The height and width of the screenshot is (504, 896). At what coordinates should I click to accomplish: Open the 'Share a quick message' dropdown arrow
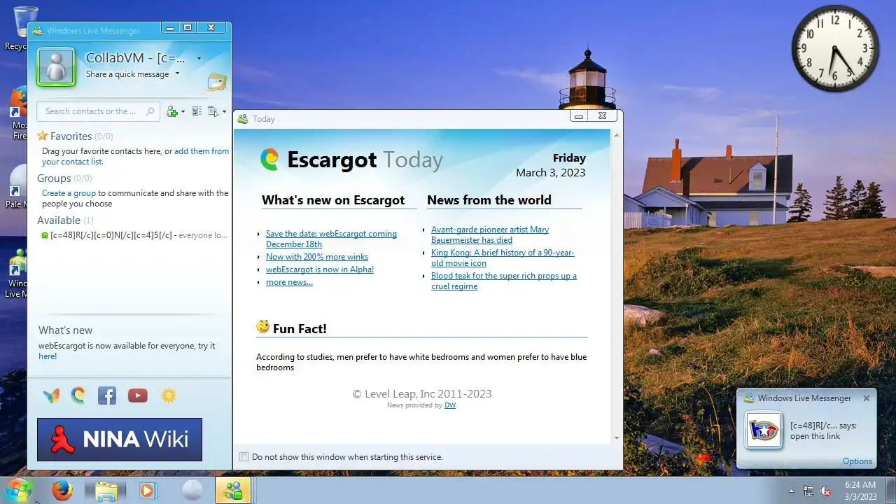point(177,73)
